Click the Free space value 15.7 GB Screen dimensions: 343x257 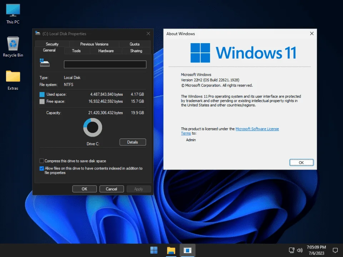coord(137,101)
